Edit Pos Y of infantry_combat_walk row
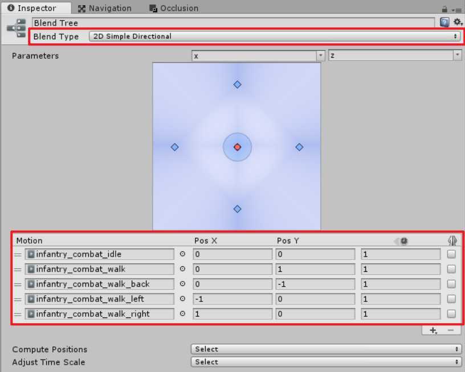Viewport: 465px width, 372px height. click(315, 269)
